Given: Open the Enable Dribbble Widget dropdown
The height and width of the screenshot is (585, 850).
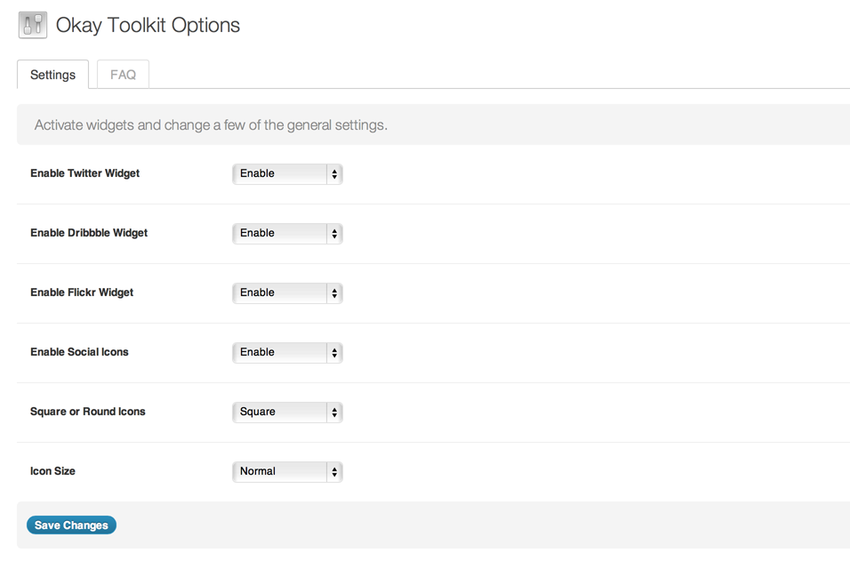Looking at the screenshot, I should coord(287,234).
